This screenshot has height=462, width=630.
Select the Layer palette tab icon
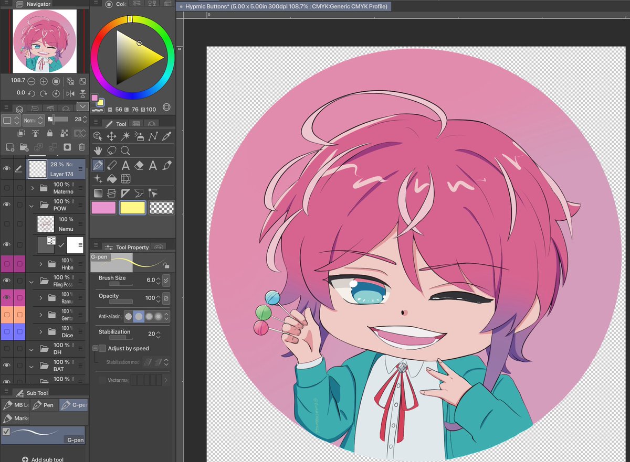coord(19,109)
